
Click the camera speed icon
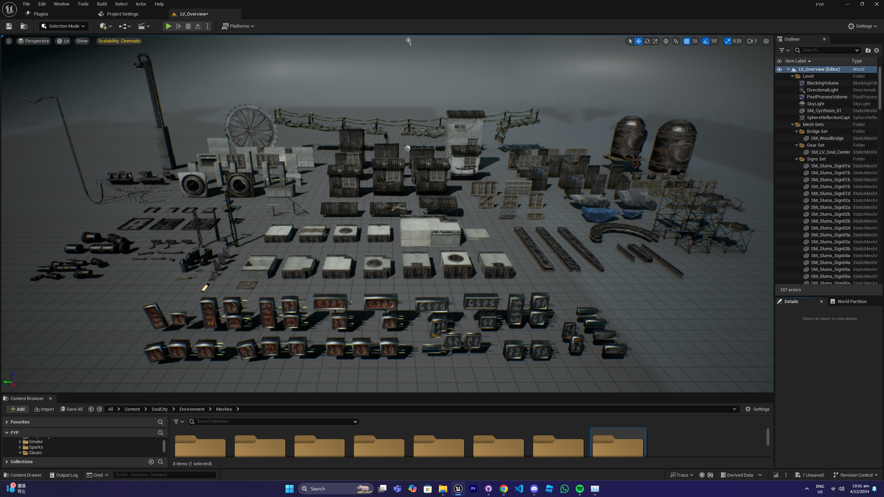[x=750, y=41]
